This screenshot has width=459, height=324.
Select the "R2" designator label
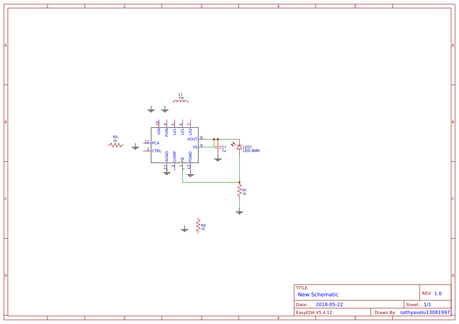point(203,226)
